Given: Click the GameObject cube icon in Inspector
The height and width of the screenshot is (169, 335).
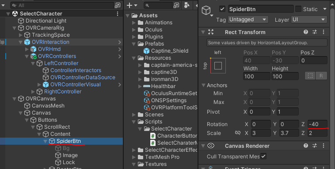Looking at the screenshot, I should pos(206,10).
